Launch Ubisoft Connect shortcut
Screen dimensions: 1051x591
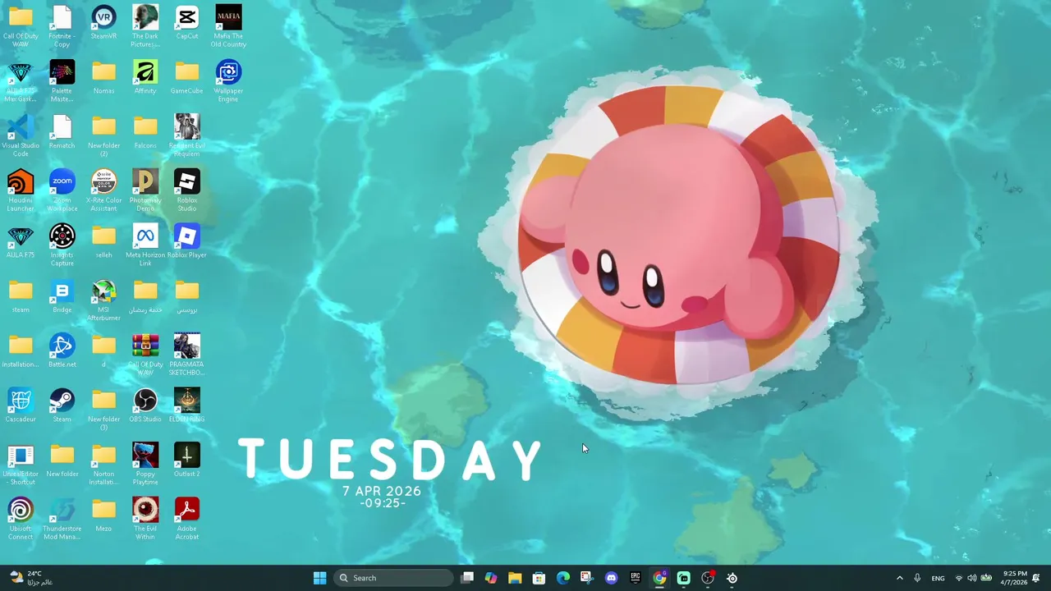coord(21,520)
